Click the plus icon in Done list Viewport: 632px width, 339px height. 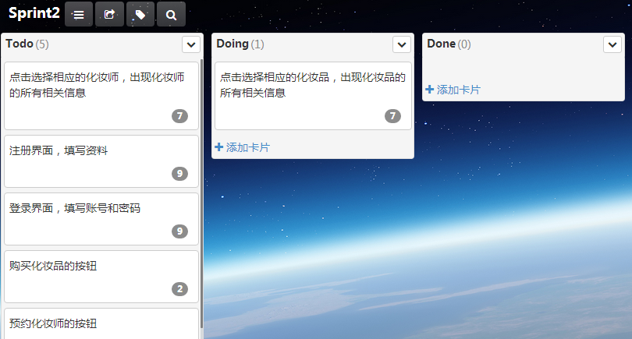pos(430,90)
